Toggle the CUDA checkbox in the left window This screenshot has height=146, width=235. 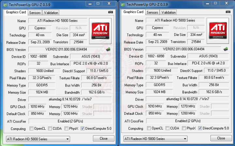pos(50,128)
